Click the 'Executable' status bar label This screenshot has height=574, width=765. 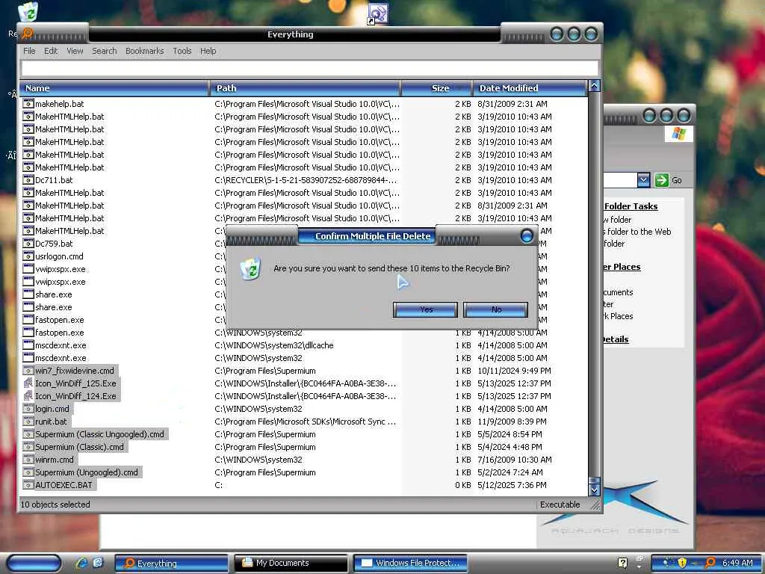pyautogui.click(x=560, y=504)
